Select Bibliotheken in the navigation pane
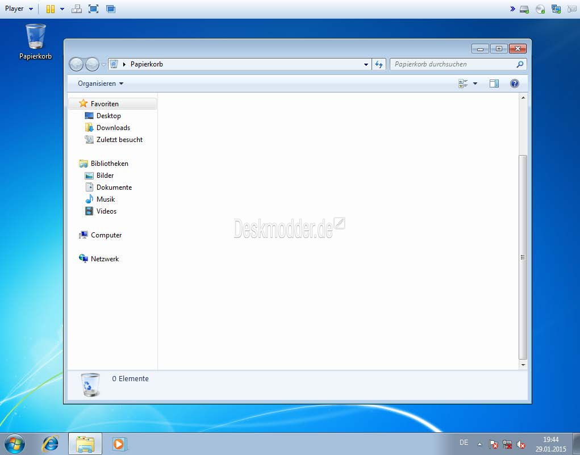 (x=110, y=164)
